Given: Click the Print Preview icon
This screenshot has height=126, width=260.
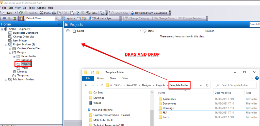Looking at the screenshot, I should pyautogui.click(x=59, y=13).
